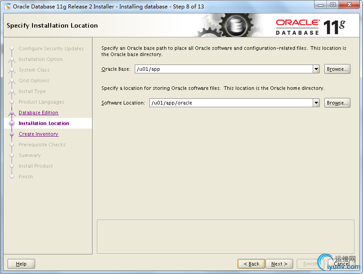The width and height of the screenshot is (363, 274).
Task: Click the Install Type step label
Action: click(32, 91)
